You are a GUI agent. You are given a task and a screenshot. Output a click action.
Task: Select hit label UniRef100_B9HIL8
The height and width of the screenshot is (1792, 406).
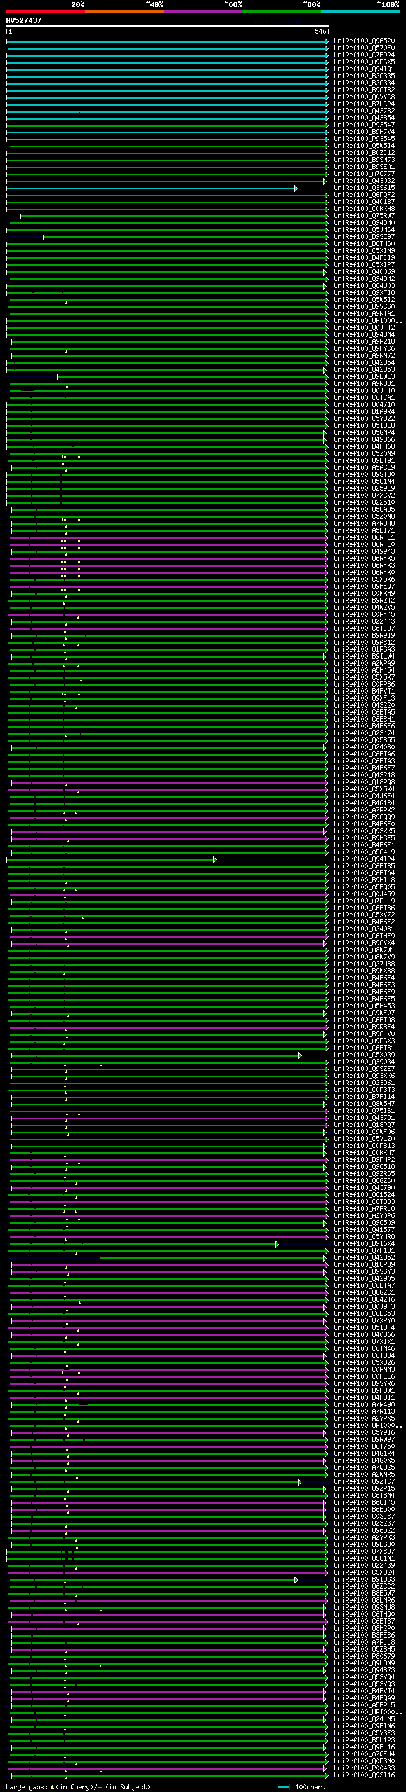click(x=363, y=880)
